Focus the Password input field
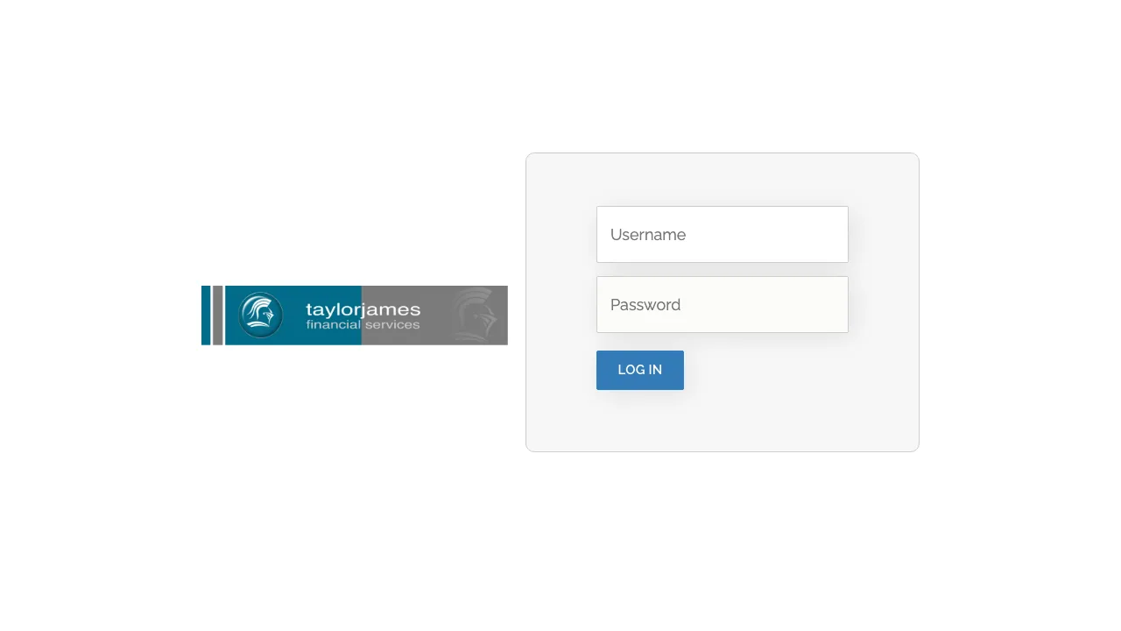This screenshot has width=1121, height=631. pyautogui.click(x=722, y=304)
